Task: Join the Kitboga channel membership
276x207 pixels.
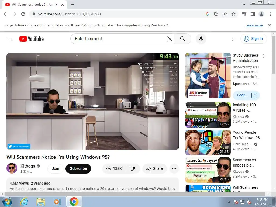Action: coord(56,169)
